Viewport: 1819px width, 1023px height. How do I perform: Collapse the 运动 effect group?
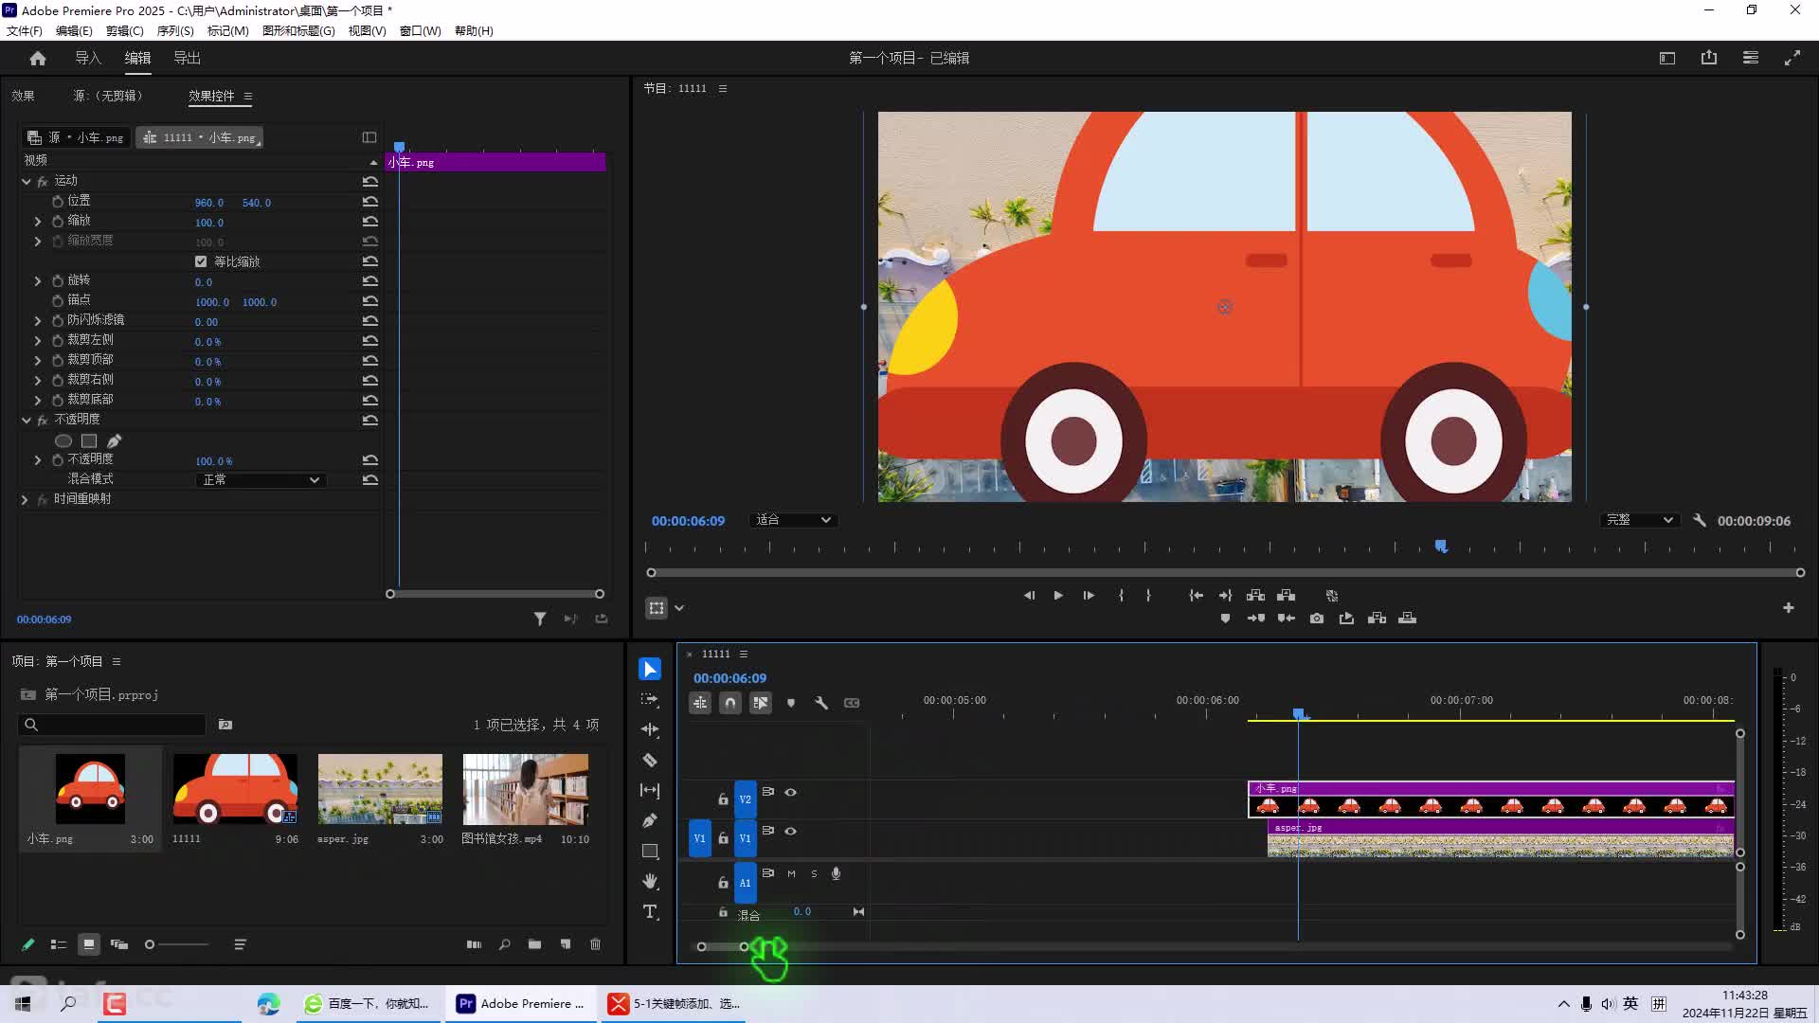click(x=27, y=182)
